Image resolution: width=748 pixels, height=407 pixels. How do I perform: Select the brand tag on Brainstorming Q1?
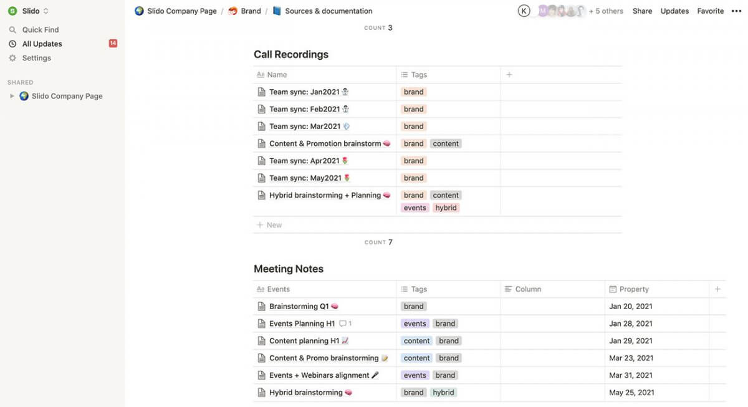[413, 306]
